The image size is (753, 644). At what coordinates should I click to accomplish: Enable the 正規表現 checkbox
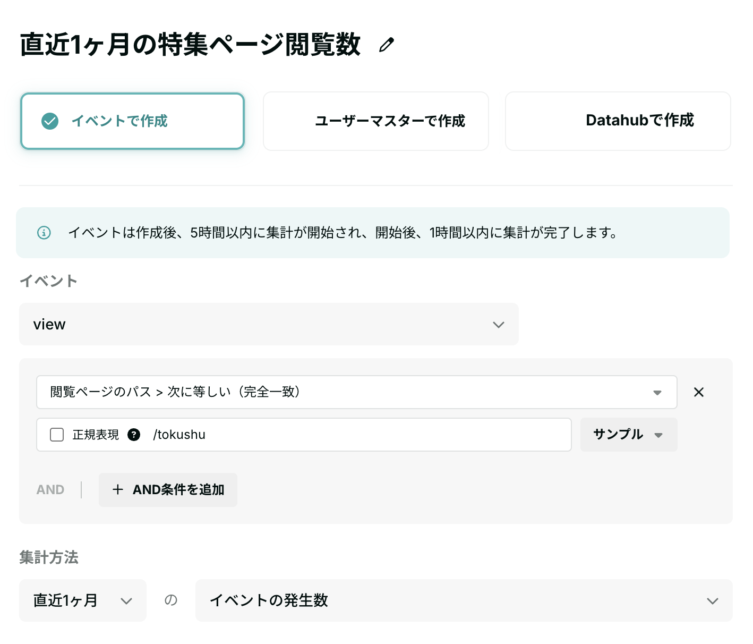tap(57, 435)
